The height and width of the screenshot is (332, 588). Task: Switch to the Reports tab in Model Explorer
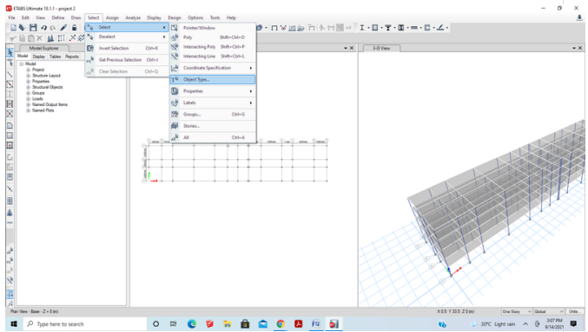click(72, 56)
